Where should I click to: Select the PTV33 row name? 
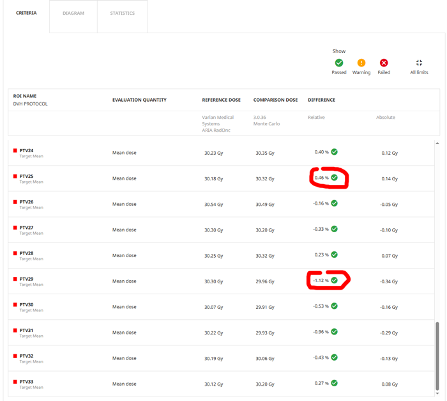(27, 382)
